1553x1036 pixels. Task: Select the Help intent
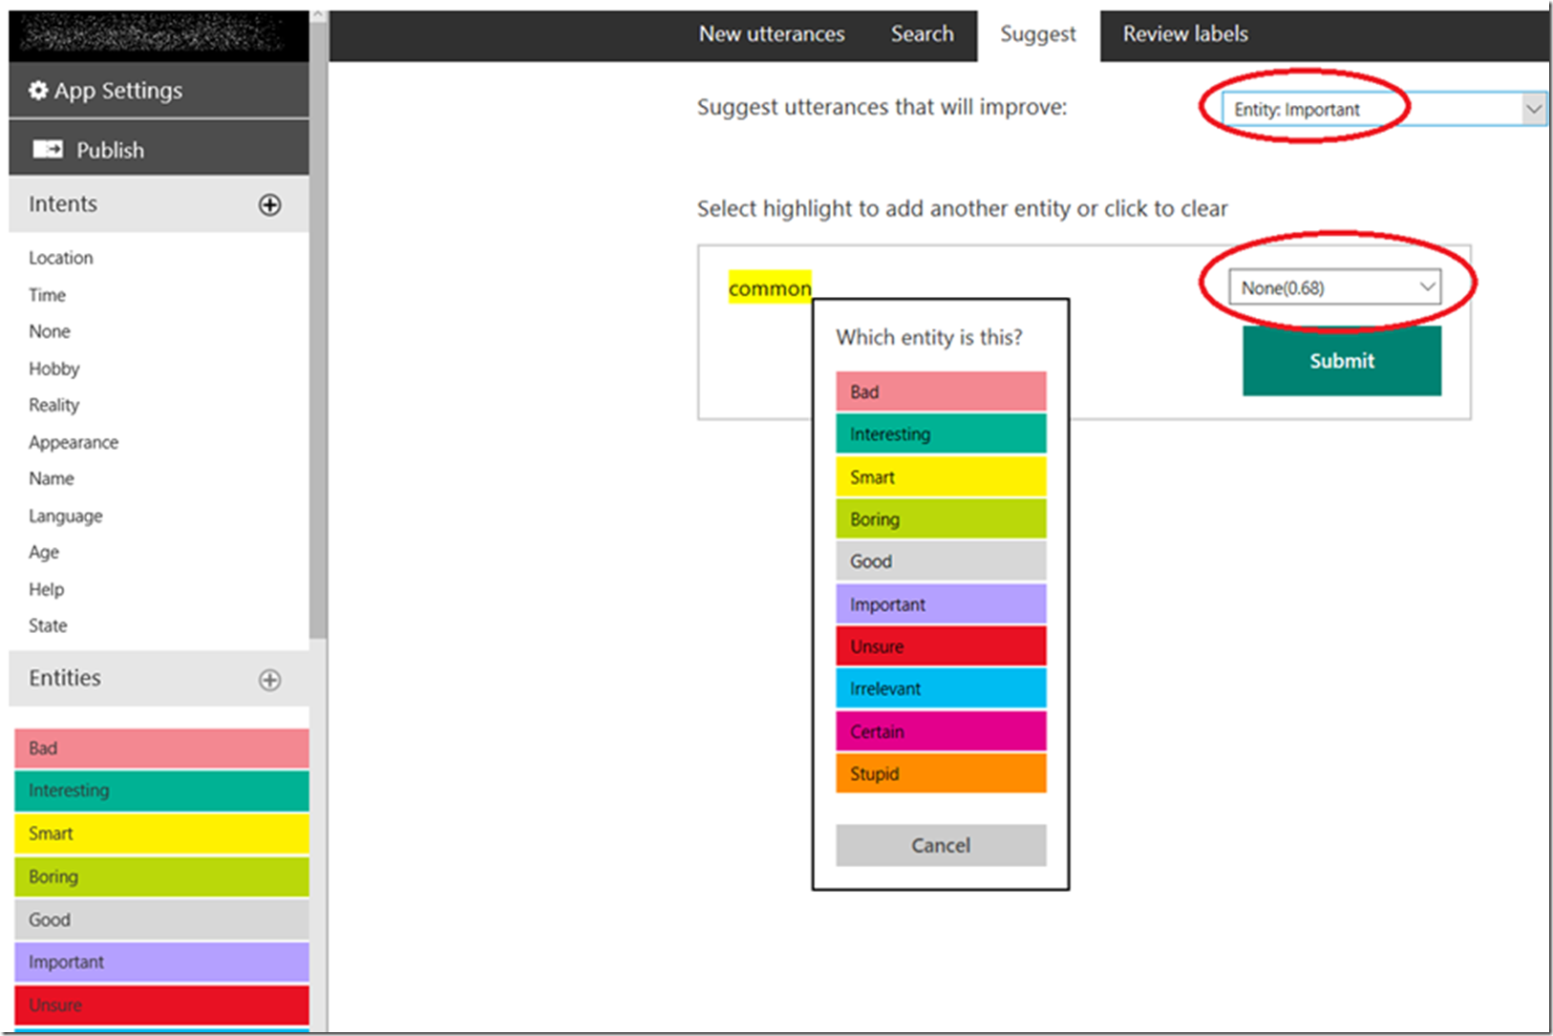click(47, 589)
